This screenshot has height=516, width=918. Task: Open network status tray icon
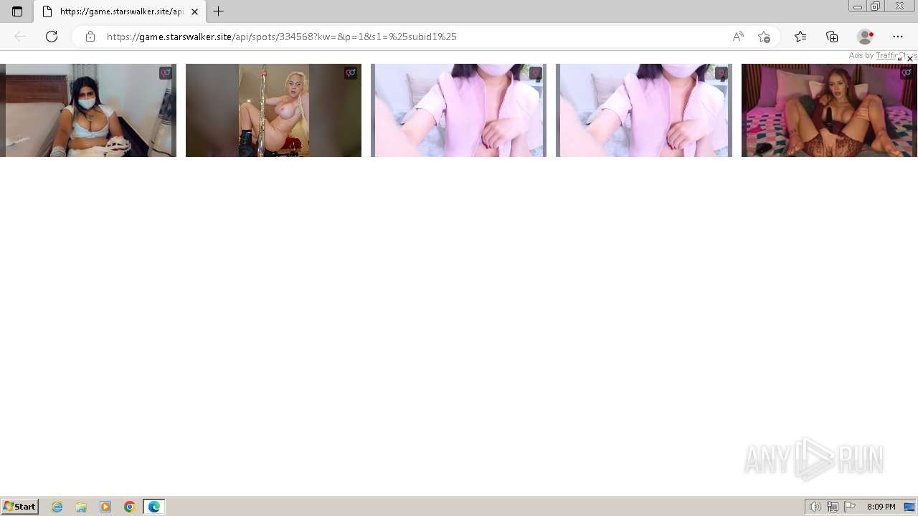coord(833,507)
